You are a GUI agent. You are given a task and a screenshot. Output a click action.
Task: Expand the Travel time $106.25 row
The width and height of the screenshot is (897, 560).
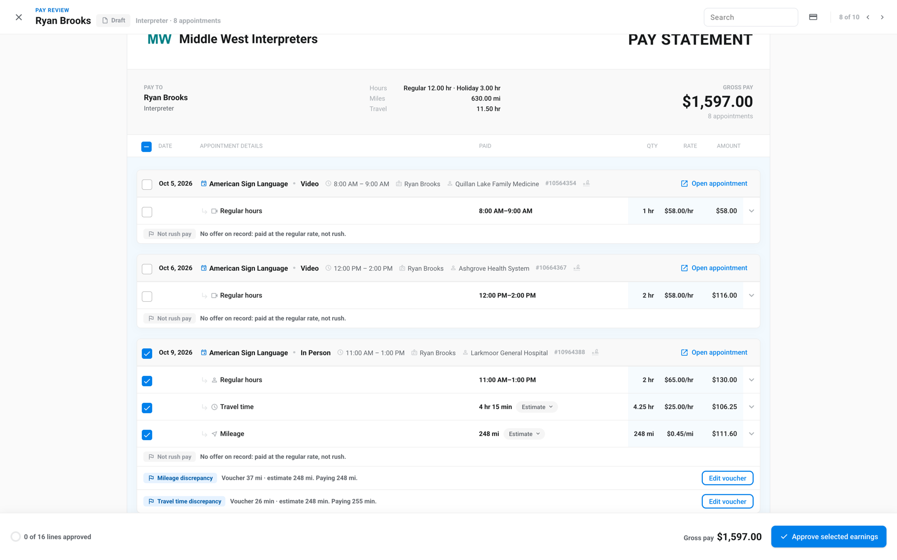coord(751,407)
